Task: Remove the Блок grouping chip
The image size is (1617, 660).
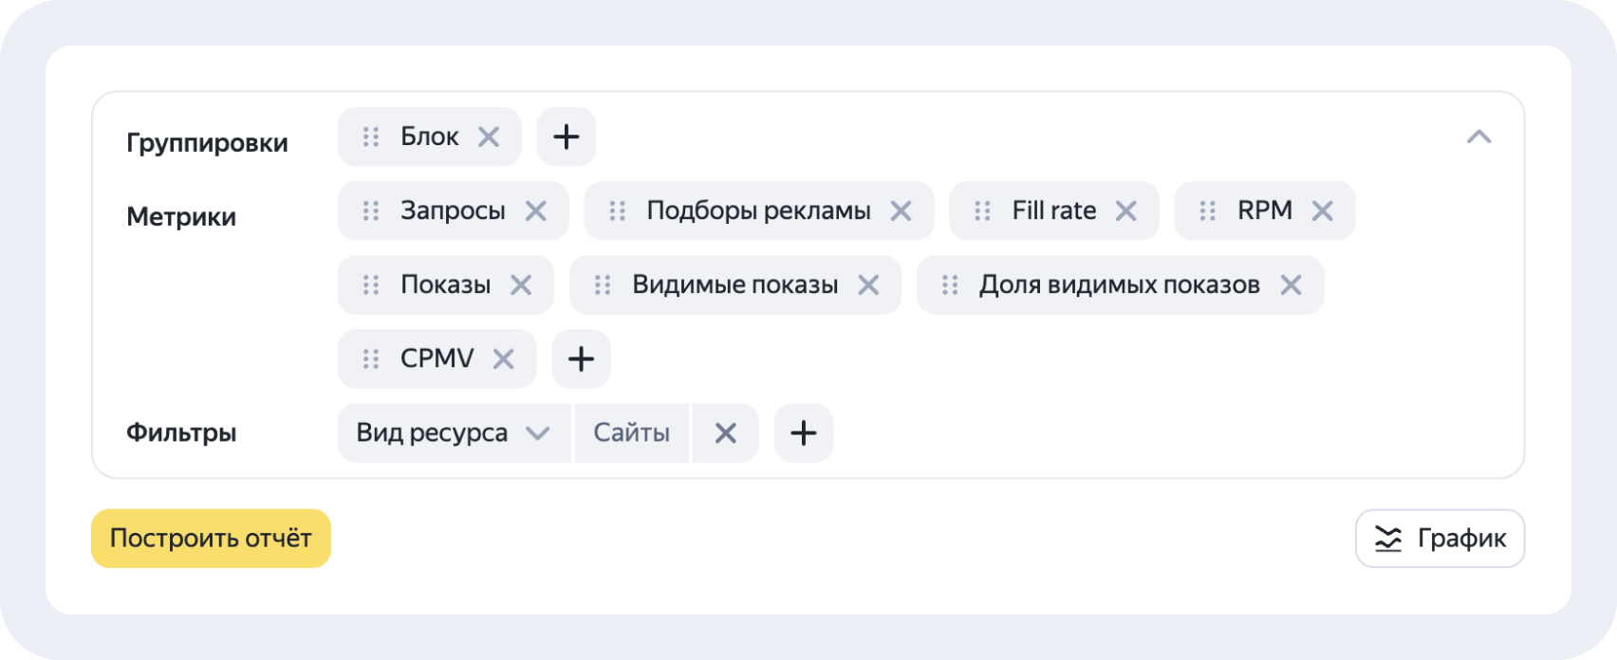Action: [489, 137]
